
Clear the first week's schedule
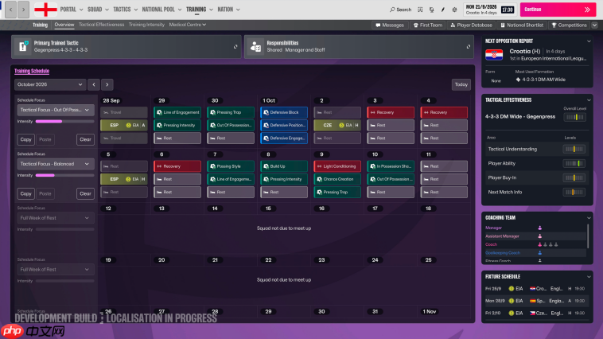[x=85, y=139]
